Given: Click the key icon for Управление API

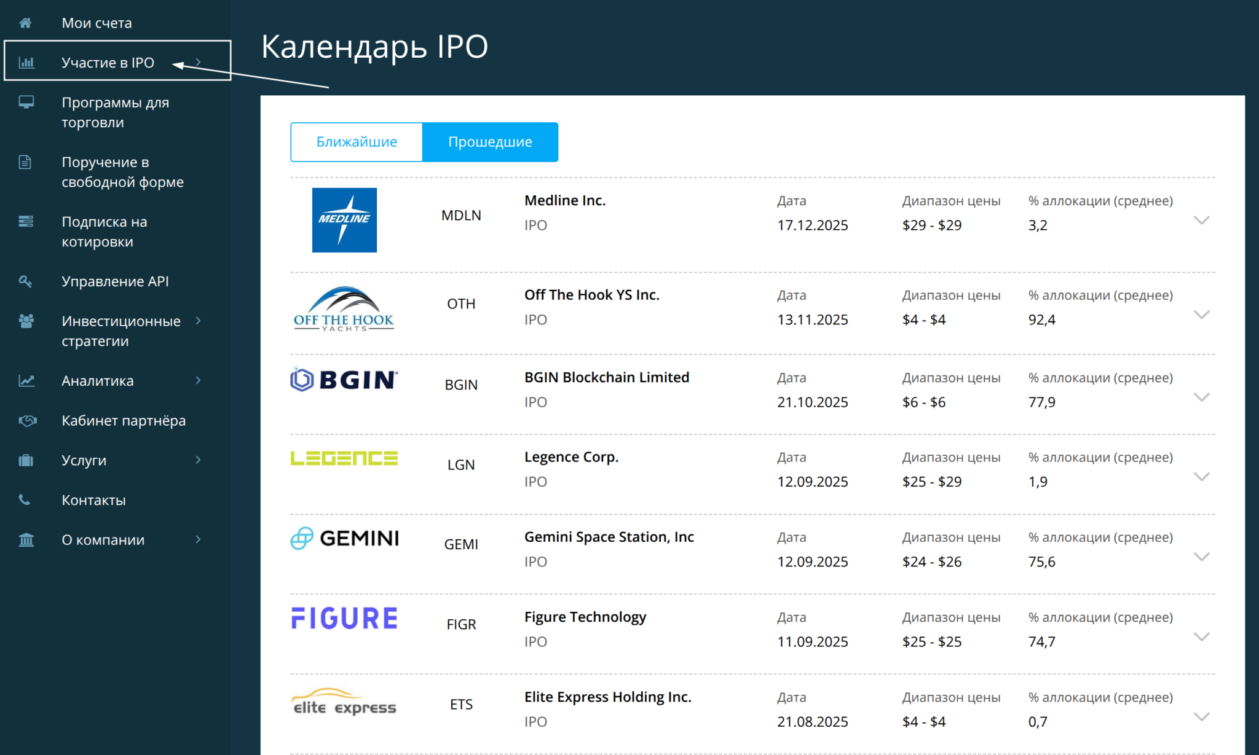Looking at the screenshot, I should [x=25, y=281].
